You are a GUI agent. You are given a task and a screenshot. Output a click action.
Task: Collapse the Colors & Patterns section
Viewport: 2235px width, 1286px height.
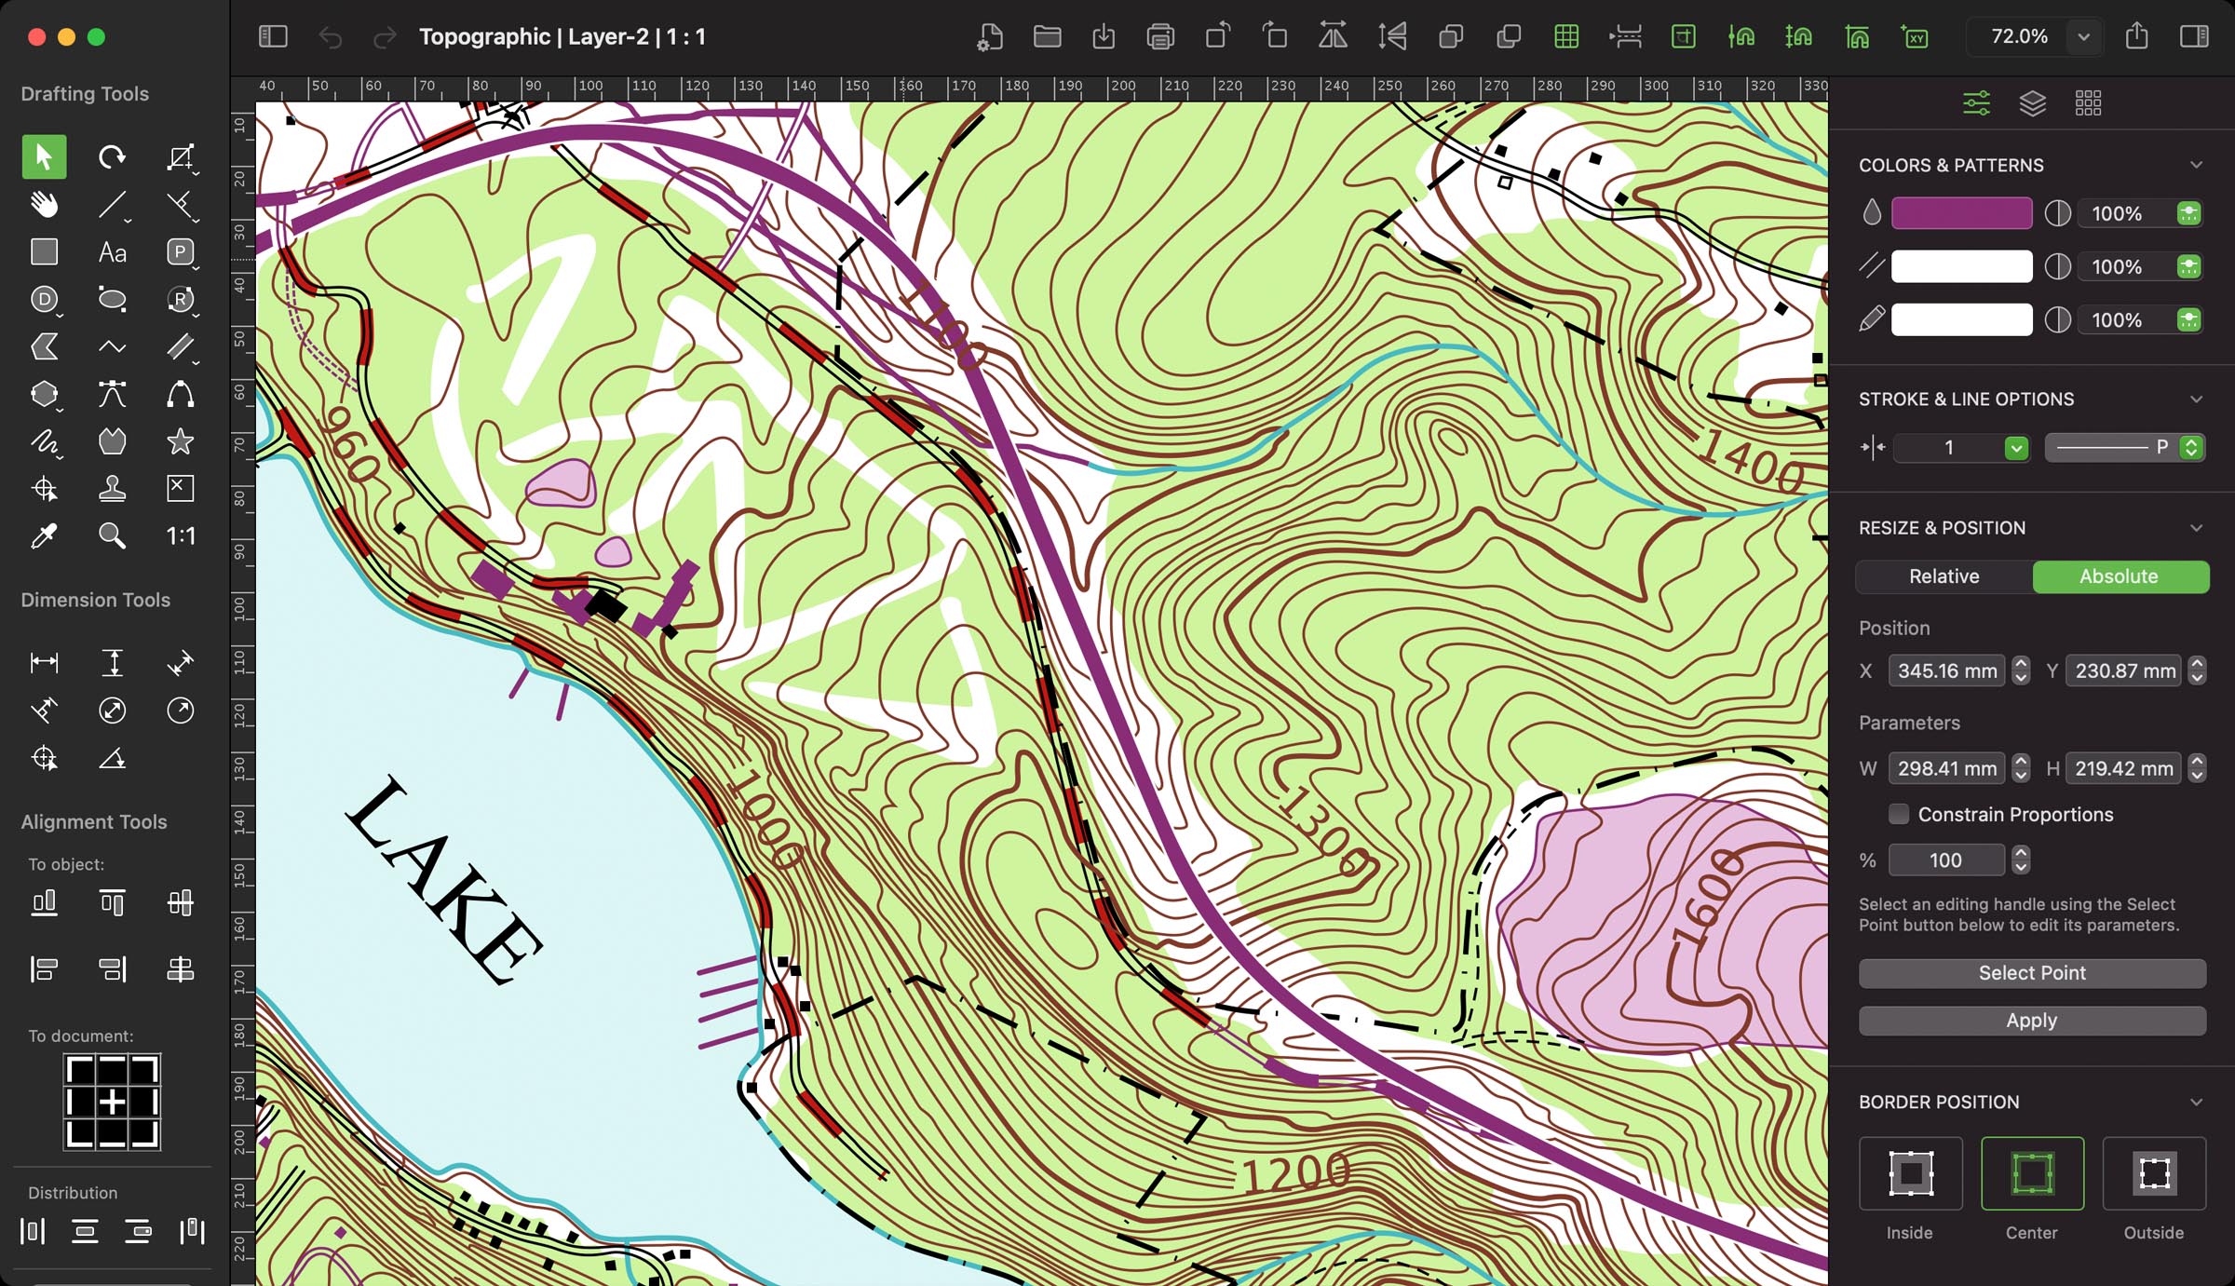click(2196, 165)
